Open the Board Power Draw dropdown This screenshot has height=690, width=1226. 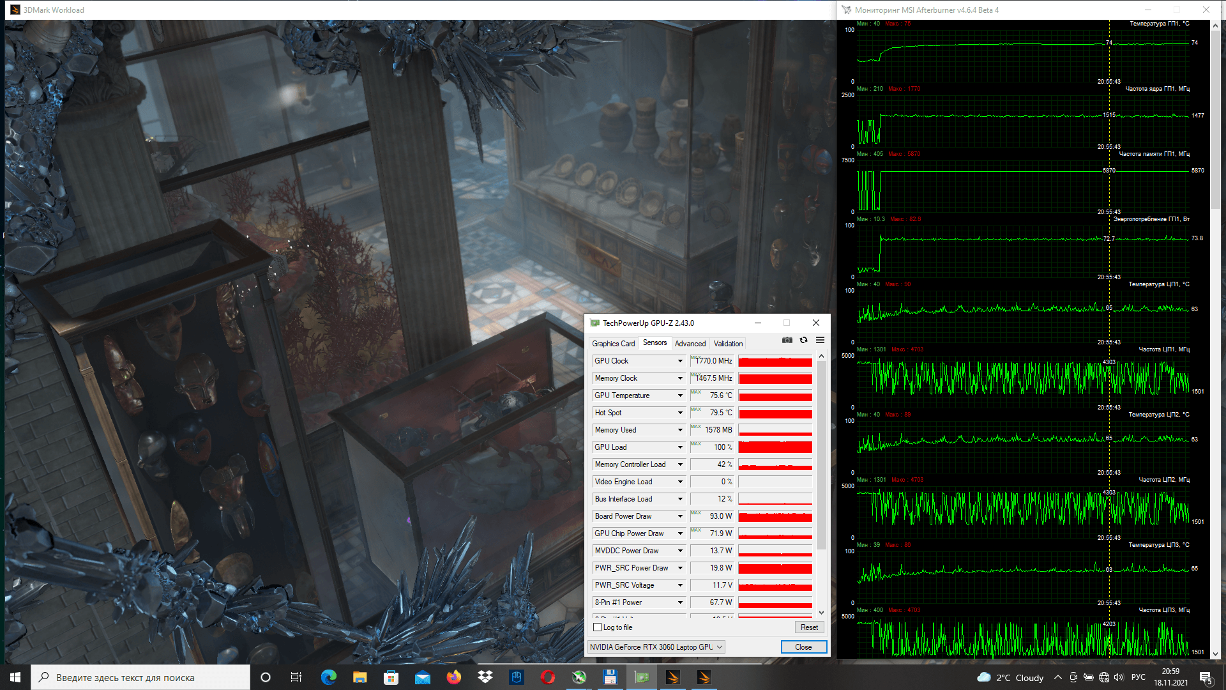[680, 516]
